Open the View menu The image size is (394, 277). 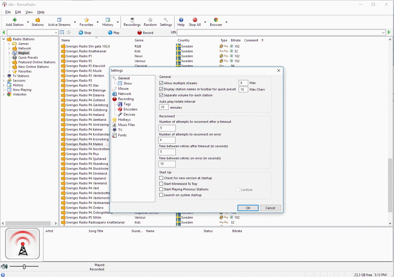click(29, 12)
